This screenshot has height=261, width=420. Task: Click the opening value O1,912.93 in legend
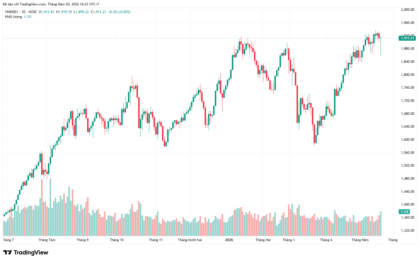pos(47,12)
